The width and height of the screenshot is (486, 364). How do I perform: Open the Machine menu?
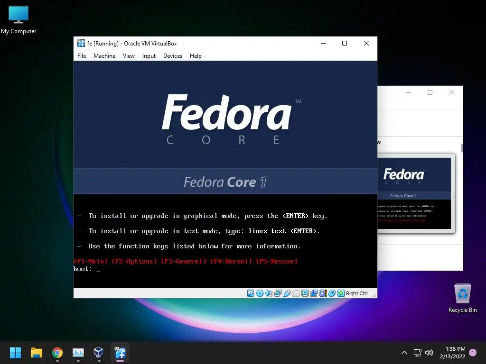[104, 56]
